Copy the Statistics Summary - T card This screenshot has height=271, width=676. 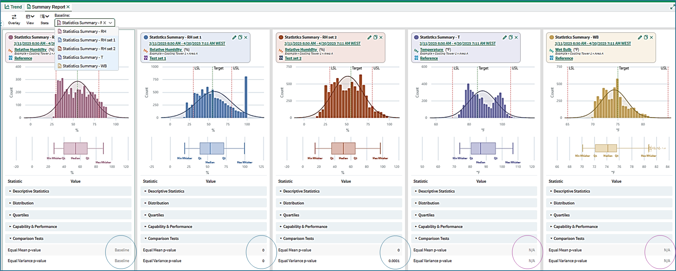tap(510, 37)
